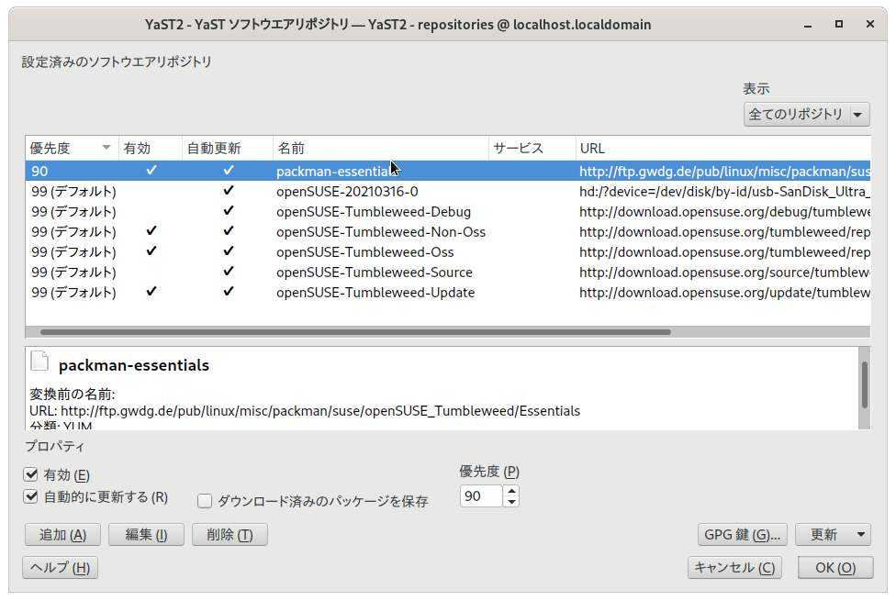Click the キャンセル (C) button

(x=734, y=568)
